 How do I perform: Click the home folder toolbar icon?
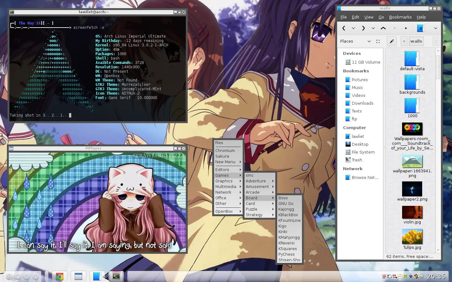coord(421,28)
